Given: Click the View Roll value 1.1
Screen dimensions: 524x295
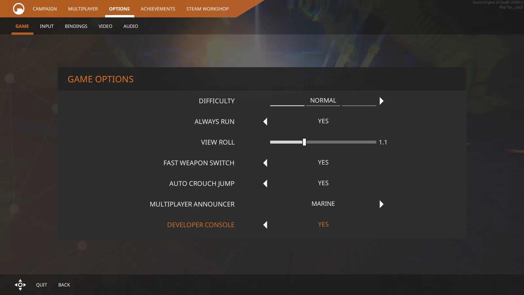Looking at the screenshot, I should 383,142.
